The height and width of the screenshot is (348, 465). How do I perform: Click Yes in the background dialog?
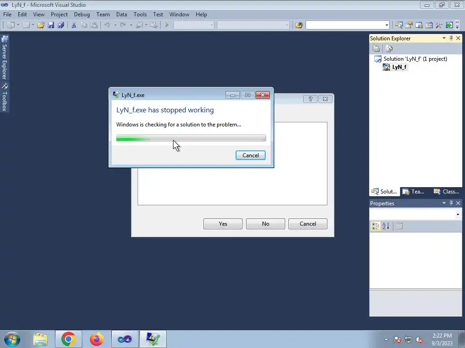(223, 224)
